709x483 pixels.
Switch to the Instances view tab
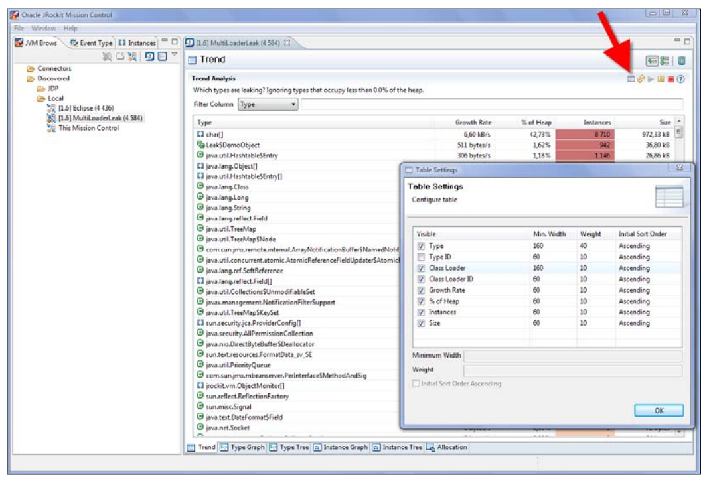(x=137, y=43)
